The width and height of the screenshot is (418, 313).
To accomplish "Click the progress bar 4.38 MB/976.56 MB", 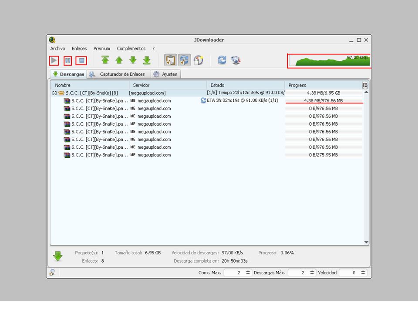I will click(x=324, y=100).
